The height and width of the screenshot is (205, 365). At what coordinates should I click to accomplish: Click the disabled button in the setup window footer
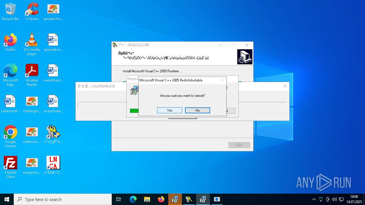pyautogui.click(x=239, y=145)
